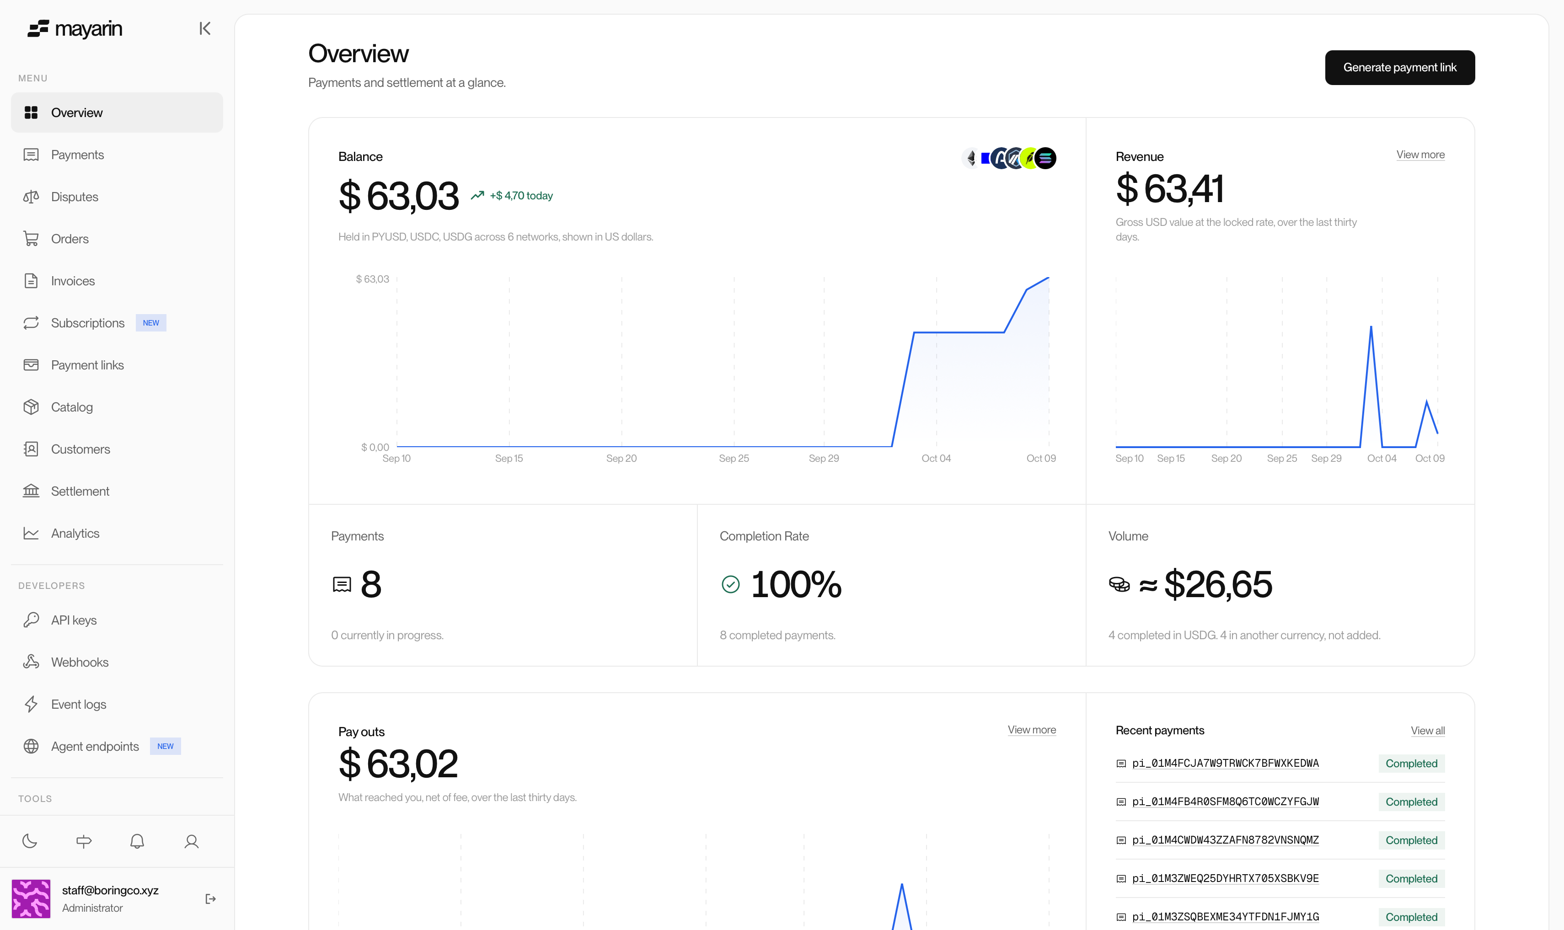This screenshot has width=1564, height=930.
Task: Open payment pi_01M3ZWEQ25DYHRTX705XSBKV9E
Action: (1225, 879)
